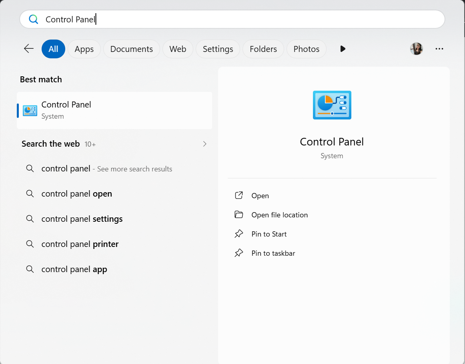This screenshot has width=465, height=364.
Task: Switch to the Settings filter tab
Action: click(218, 49)
